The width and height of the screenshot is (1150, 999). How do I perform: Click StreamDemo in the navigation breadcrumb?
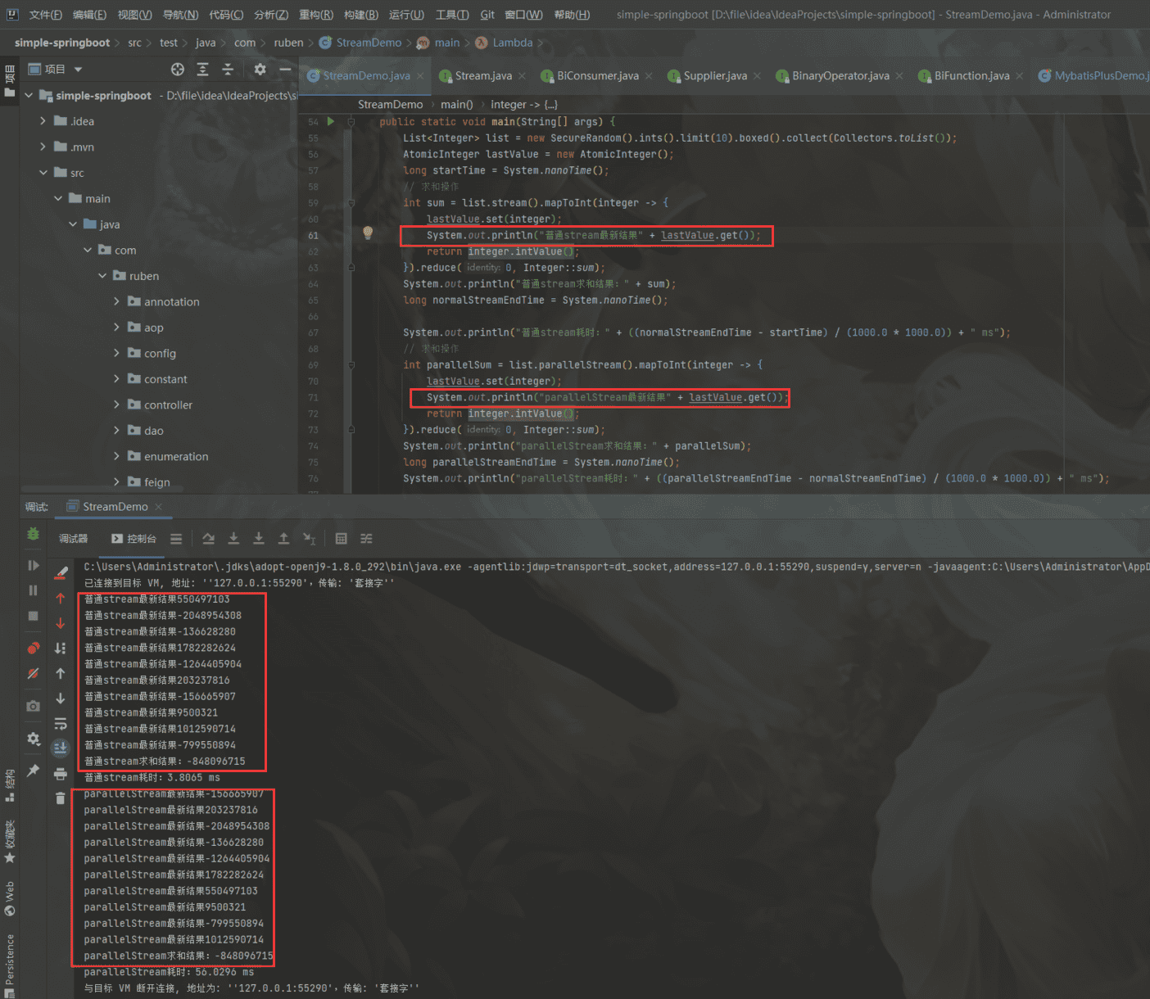tap(369, 43)
